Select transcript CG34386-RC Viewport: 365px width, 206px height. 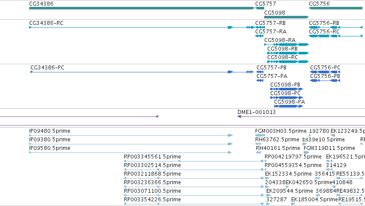tap(46, 23)
